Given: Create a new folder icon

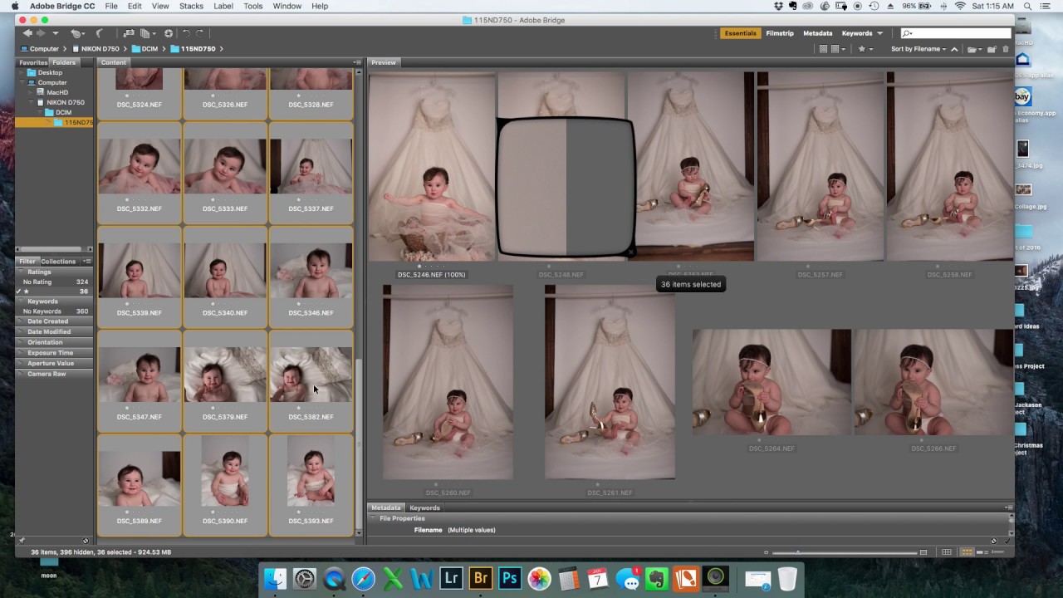Looking at the screenshot, I should tap(992, 49).
